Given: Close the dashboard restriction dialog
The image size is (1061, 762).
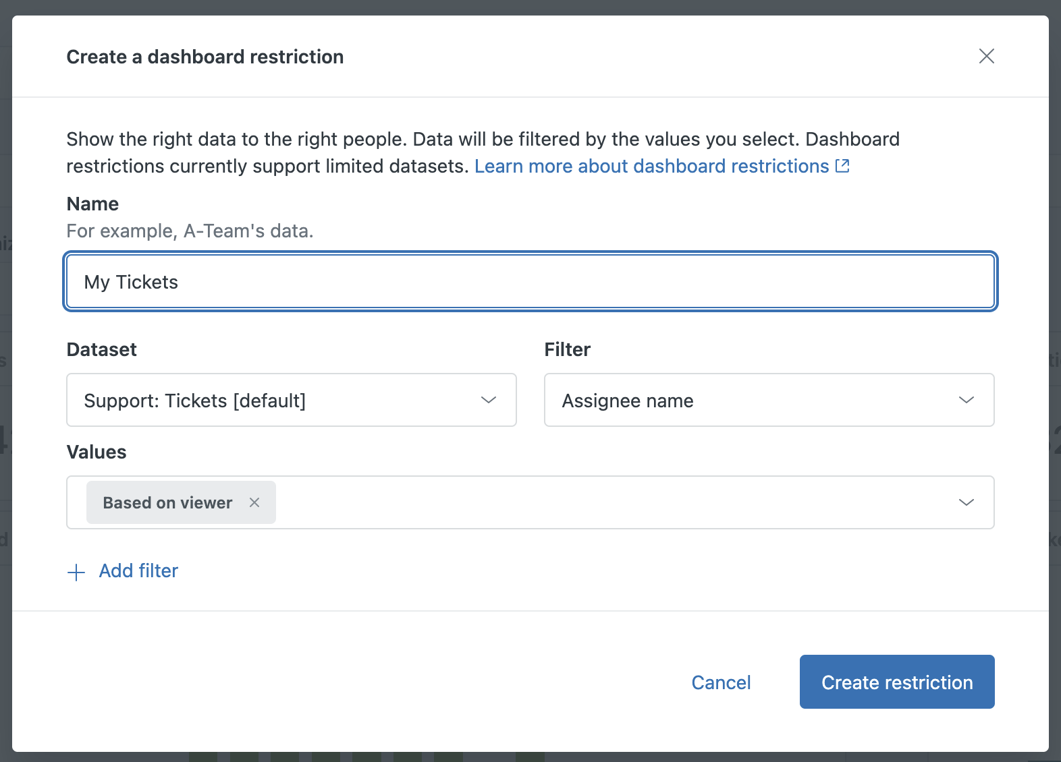Looking at the screenshot, I should [x=986, y=56].
